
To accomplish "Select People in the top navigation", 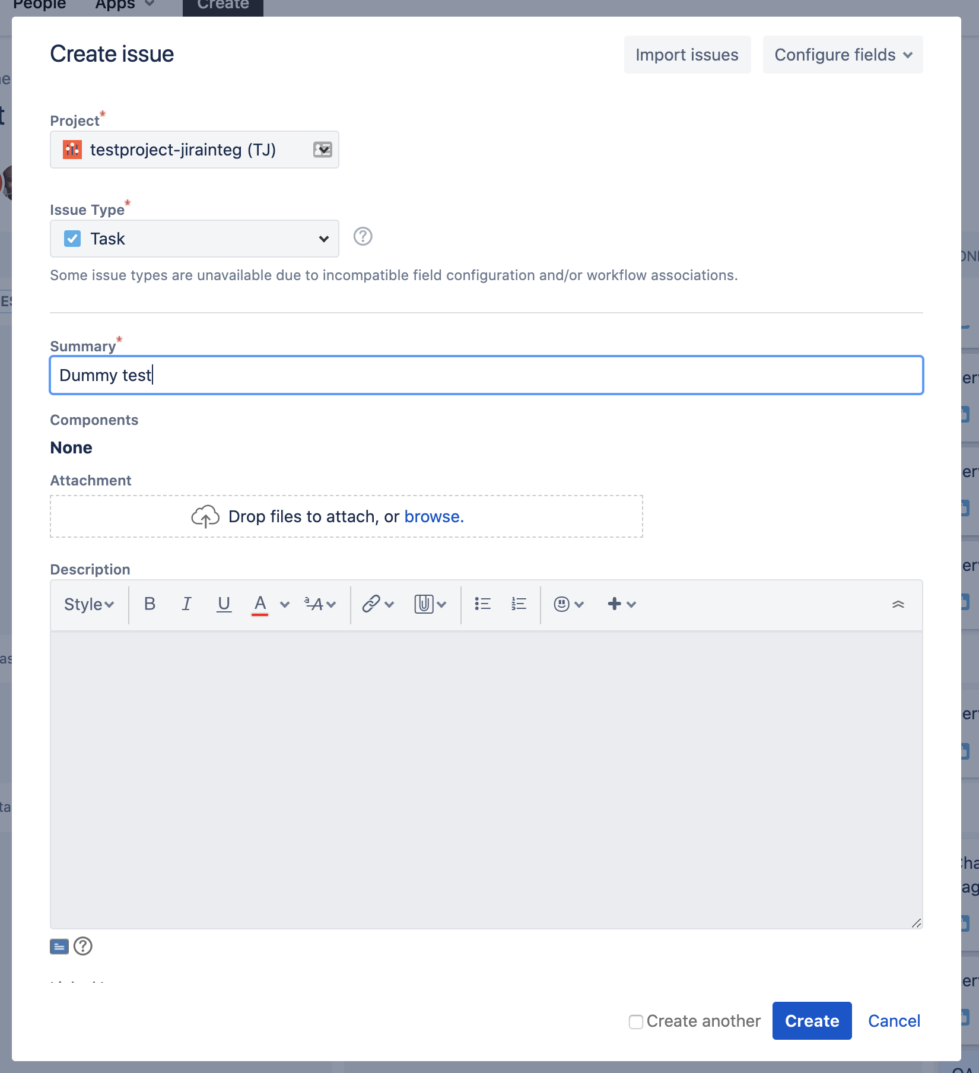I will [x=40, y=5].
